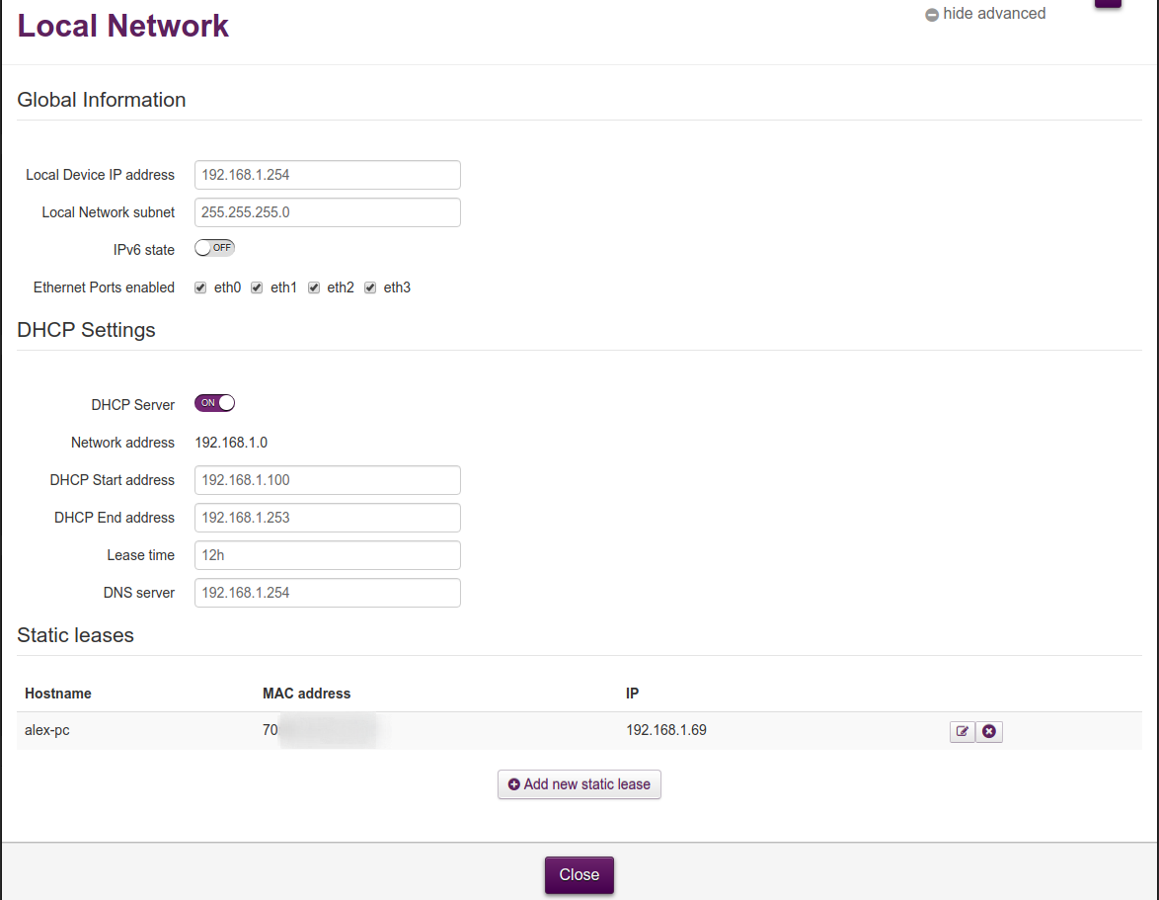Focus the DHCP End address field
Screen dimensions: 1159x900
(x=328, y=518)
